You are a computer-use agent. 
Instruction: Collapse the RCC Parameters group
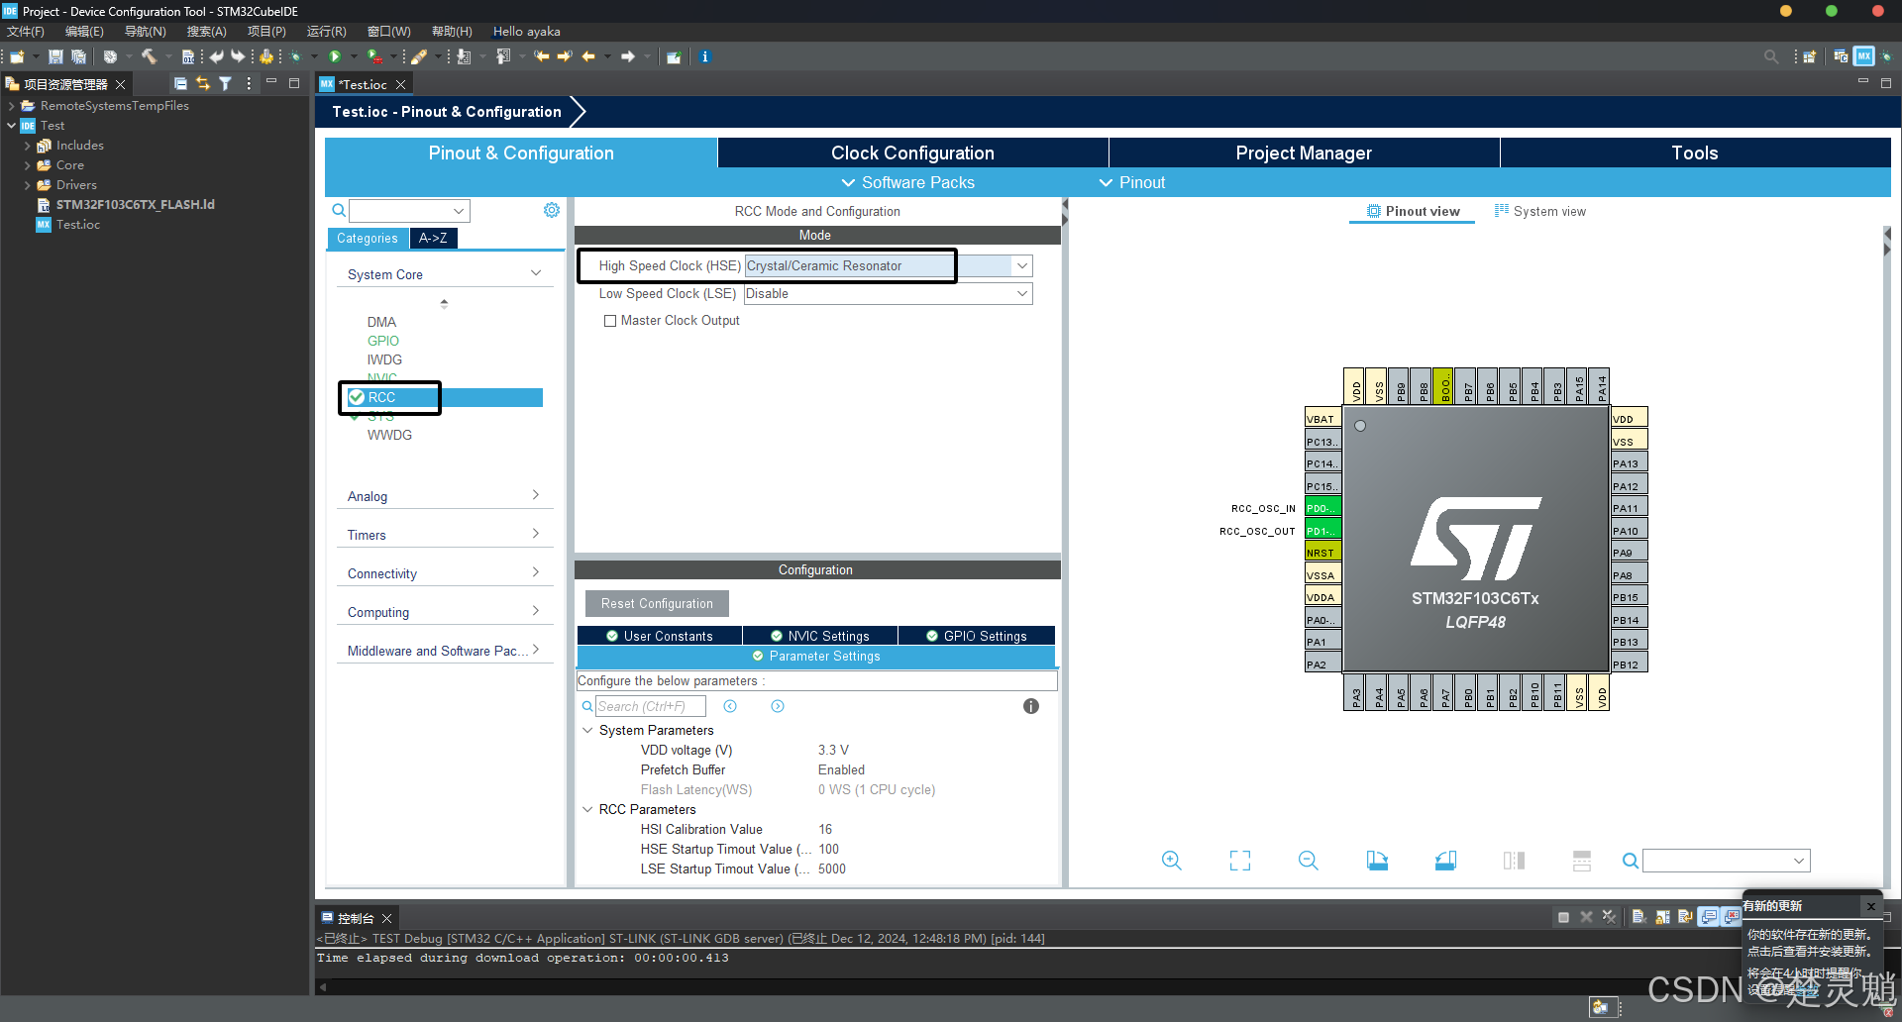(x=587, y=809)
